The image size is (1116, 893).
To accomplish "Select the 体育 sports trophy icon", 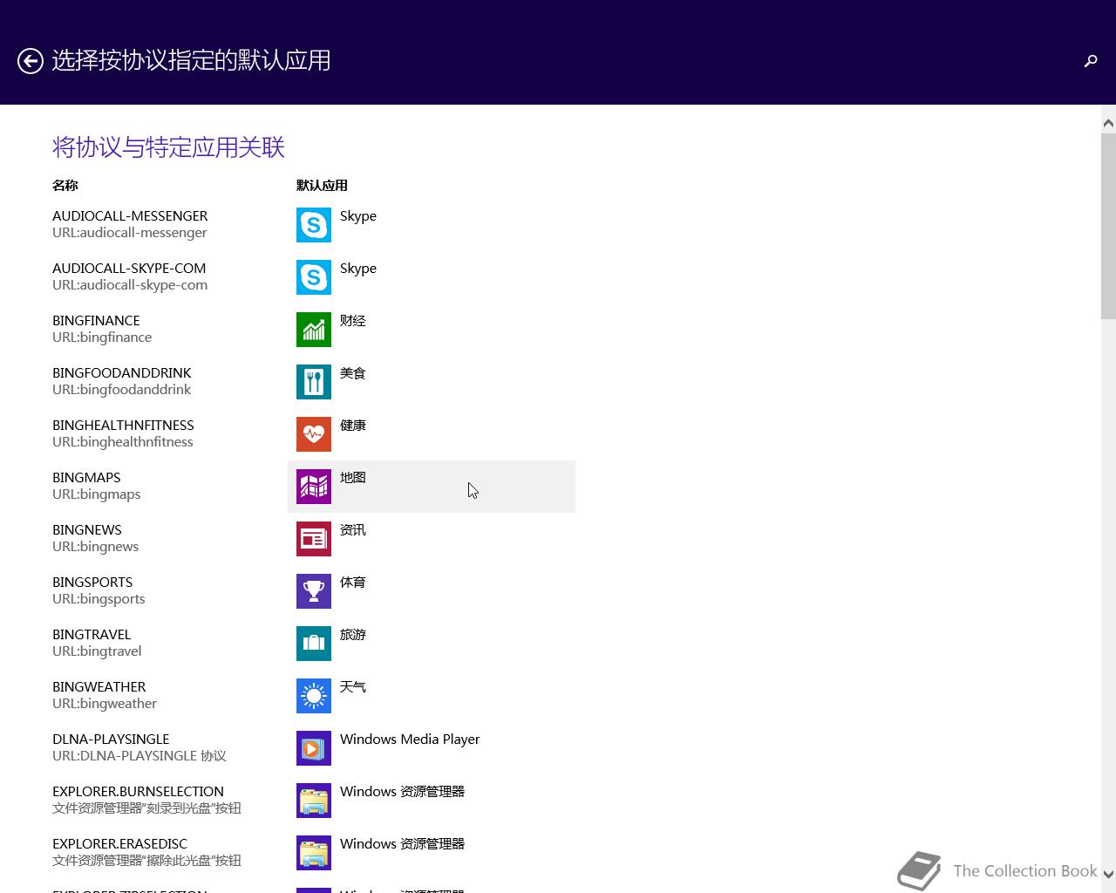I will 314,591.
